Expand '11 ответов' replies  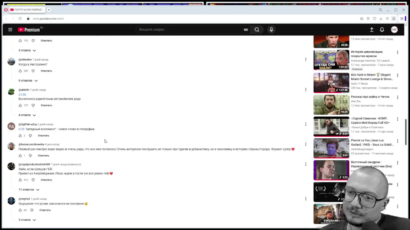pos(29,190)
